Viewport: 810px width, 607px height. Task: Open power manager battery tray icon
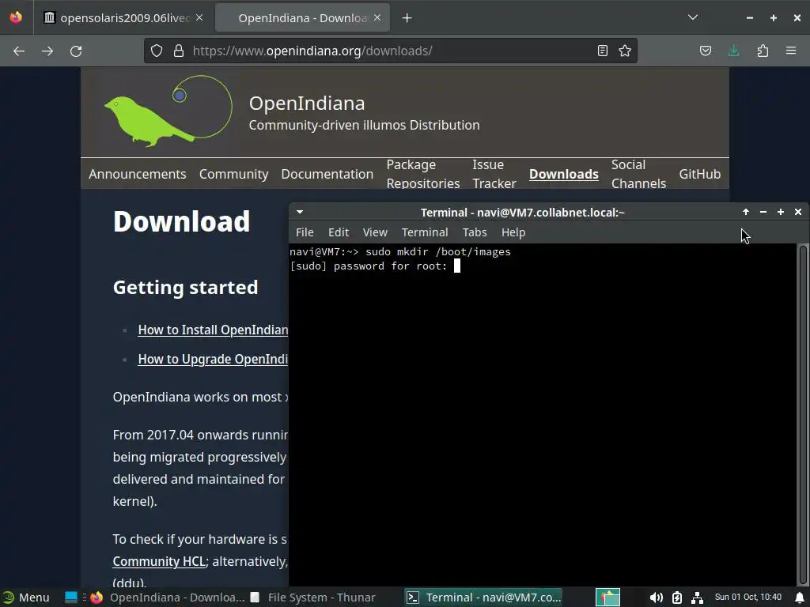point(677,598)
